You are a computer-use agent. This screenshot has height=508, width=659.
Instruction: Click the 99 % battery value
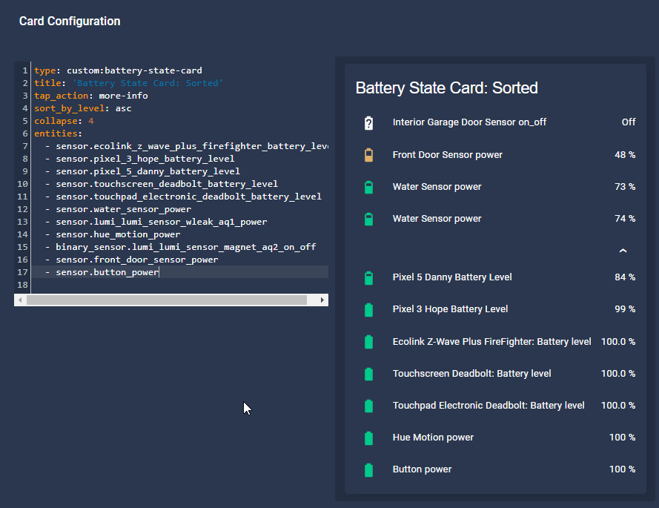[x=625, y=309]
